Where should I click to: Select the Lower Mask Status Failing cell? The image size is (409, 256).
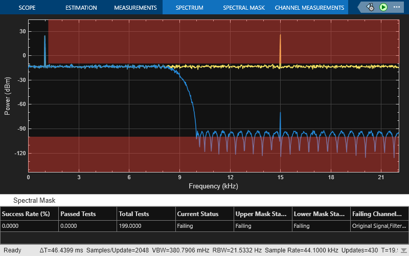click(x=322, y=226)
